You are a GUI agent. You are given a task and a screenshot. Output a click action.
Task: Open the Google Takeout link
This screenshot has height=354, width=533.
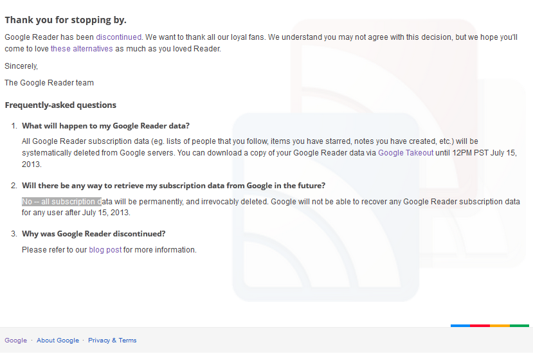click(406, 153)
